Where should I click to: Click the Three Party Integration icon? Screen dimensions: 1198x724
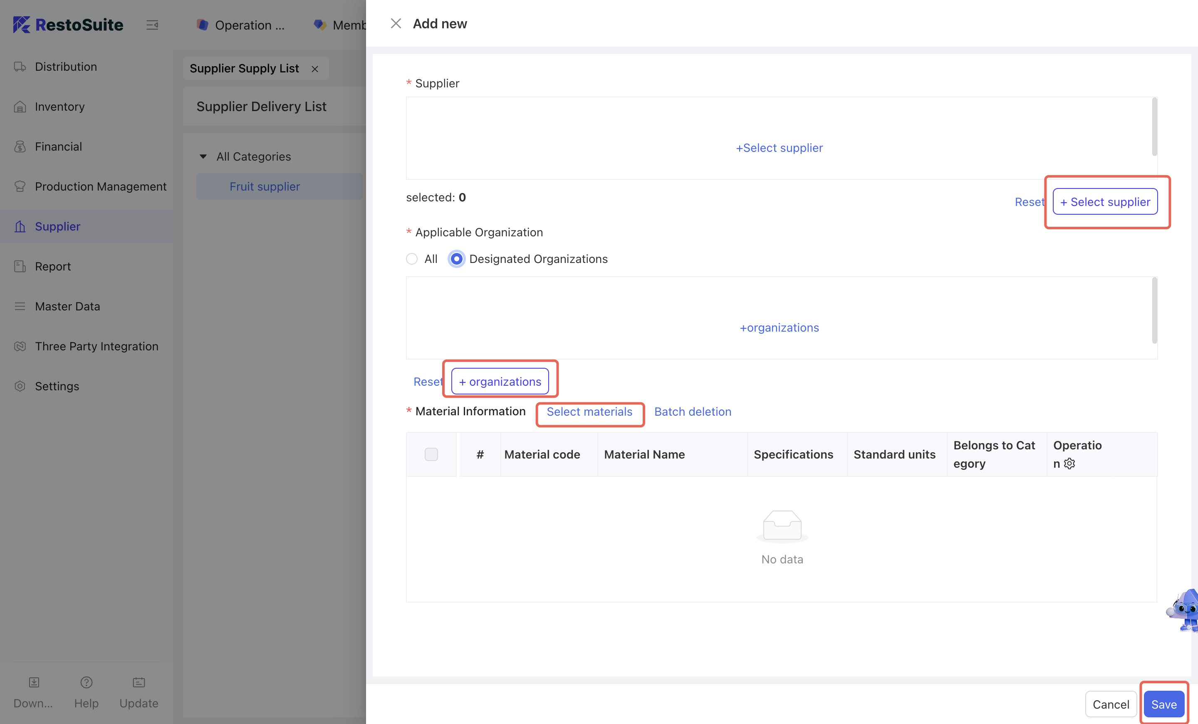pos(20,346)
